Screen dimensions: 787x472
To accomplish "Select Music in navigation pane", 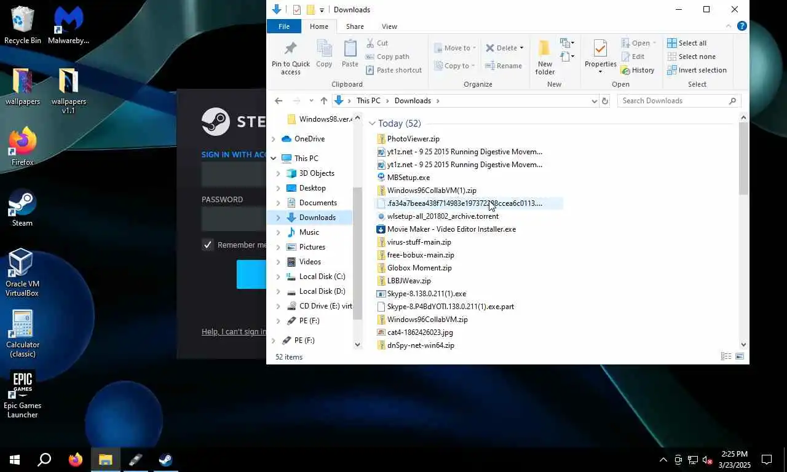I will [310, 232].
